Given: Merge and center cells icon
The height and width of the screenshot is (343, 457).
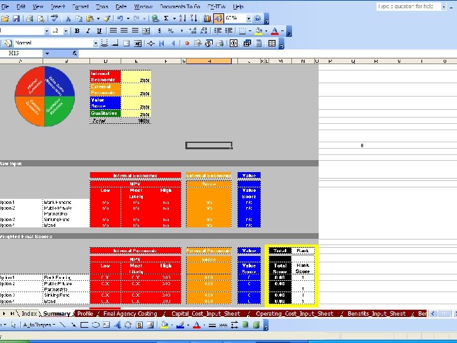Looking at the screenshot, I should pyautogui.click(x=146, y=31).
